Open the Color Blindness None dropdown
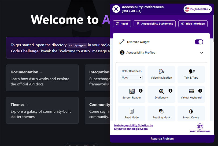The image size is (218, 146). 131,78
